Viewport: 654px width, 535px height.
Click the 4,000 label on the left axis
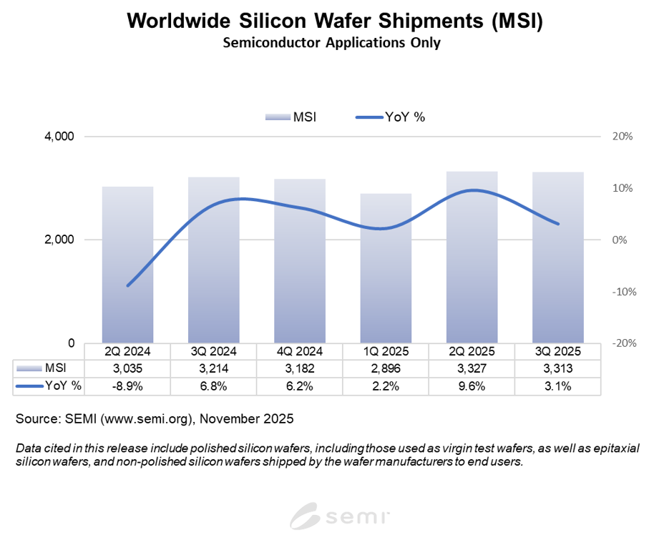[59, 137]
